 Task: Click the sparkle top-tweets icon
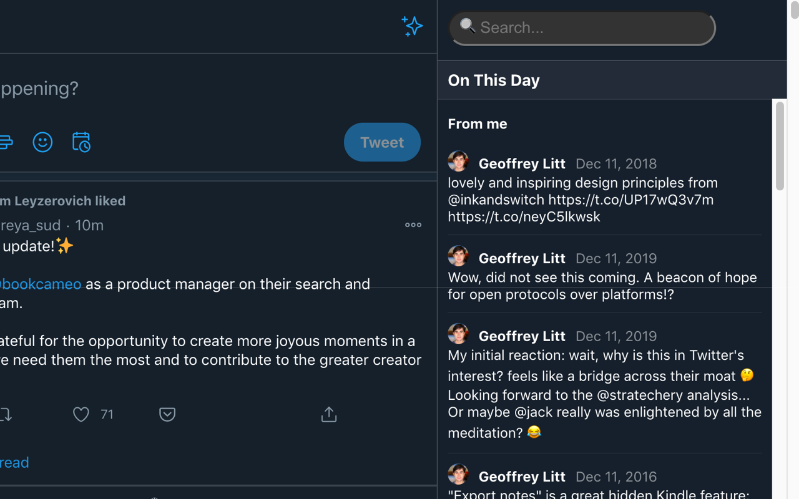(412, 26)
